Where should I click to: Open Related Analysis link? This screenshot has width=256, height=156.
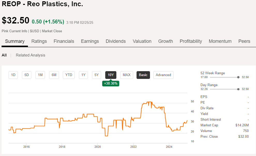pyautogui.click(x=31, y=55)
